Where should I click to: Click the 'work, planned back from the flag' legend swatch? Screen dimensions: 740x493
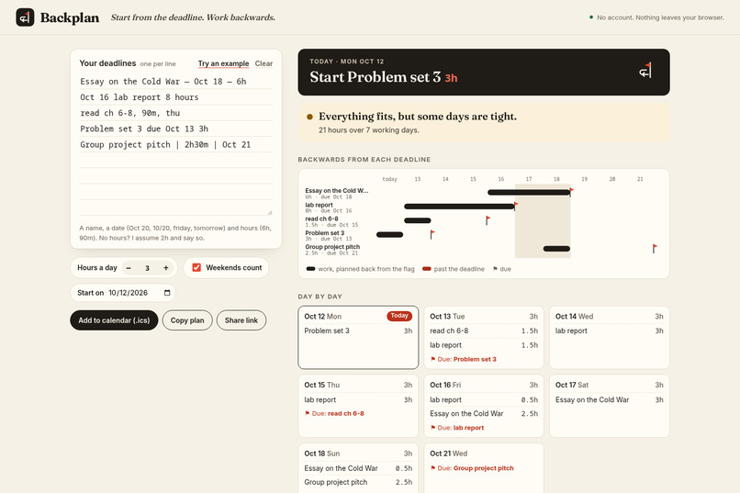[310, 269]
